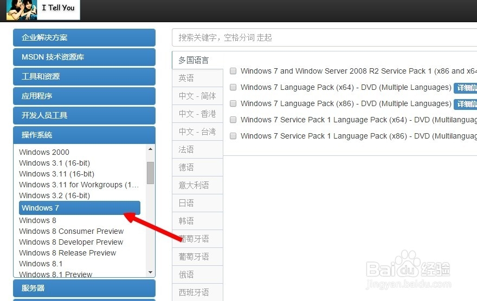Viewport: 477px width, 301px height.
Task: Select Windows 8 Developer Preview
Action: pyautogui.click(x=71, y=243)
